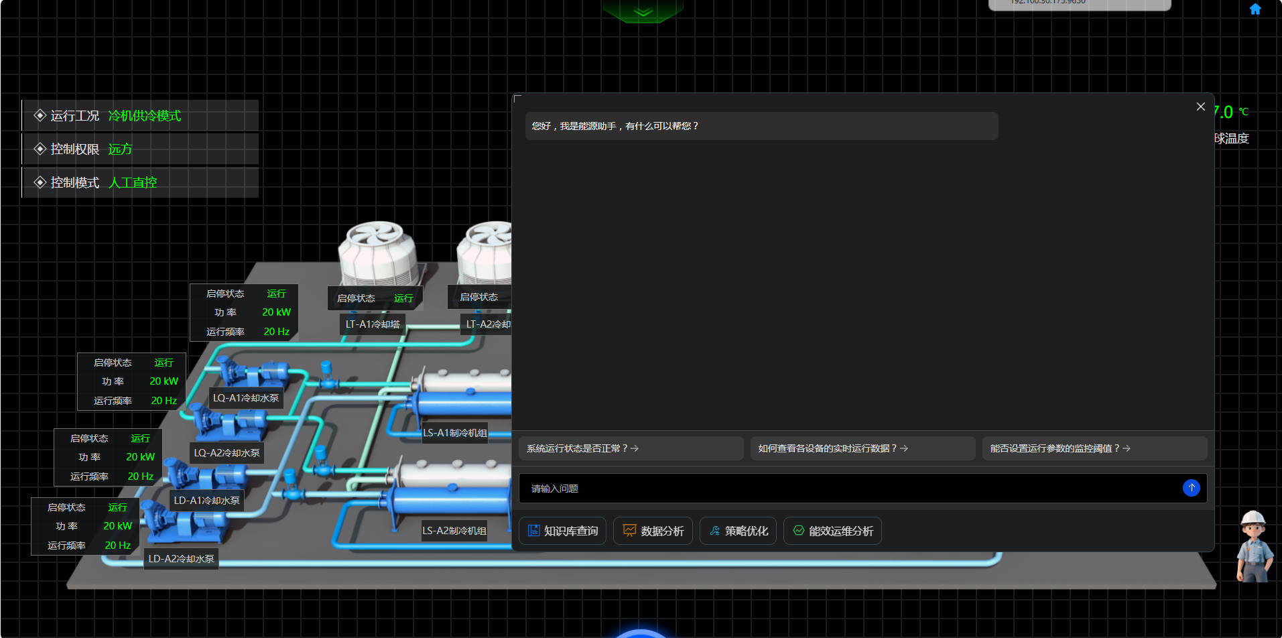The width and height of the screenshot is (1282, 638).
Task: Ask 如何查看各设备的实时运行数据 suggestion
Action: [862, 448]
